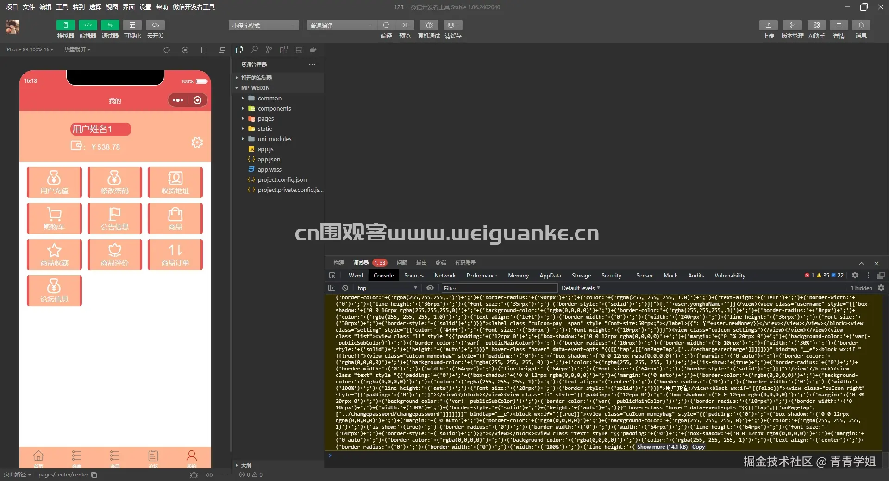The width and height of the screenshot is (889, 481).
Task: Open the source control branch icon
Action: (269, 49)
